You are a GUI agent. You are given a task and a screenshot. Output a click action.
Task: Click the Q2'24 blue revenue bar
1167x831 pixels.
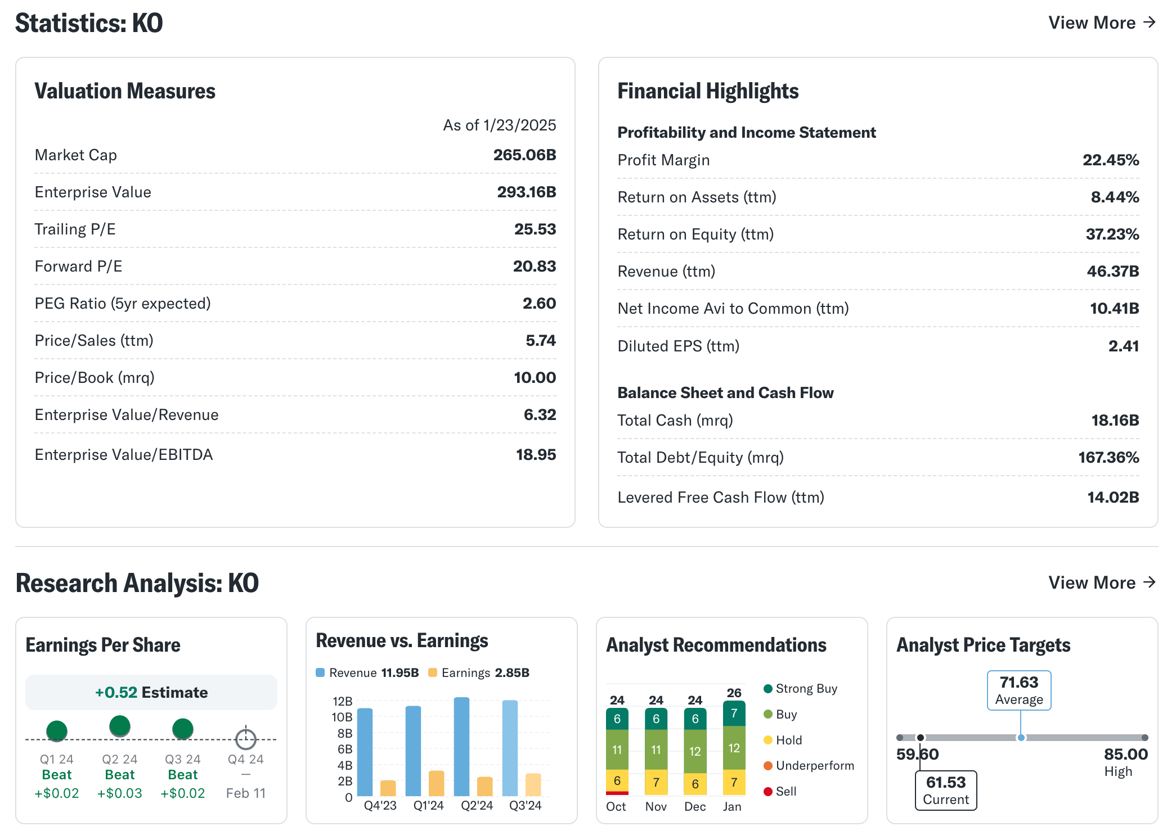coord(461,747)
